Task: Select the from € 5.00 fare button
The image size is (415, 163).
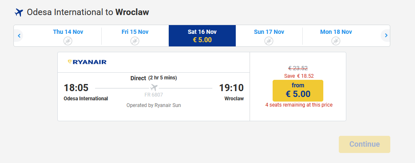Action: (x=298, y=91)
